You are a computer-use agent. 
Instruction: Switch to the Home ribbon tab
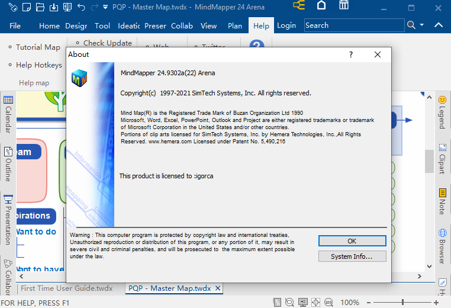pyautogui.click(x=49, y=26)
